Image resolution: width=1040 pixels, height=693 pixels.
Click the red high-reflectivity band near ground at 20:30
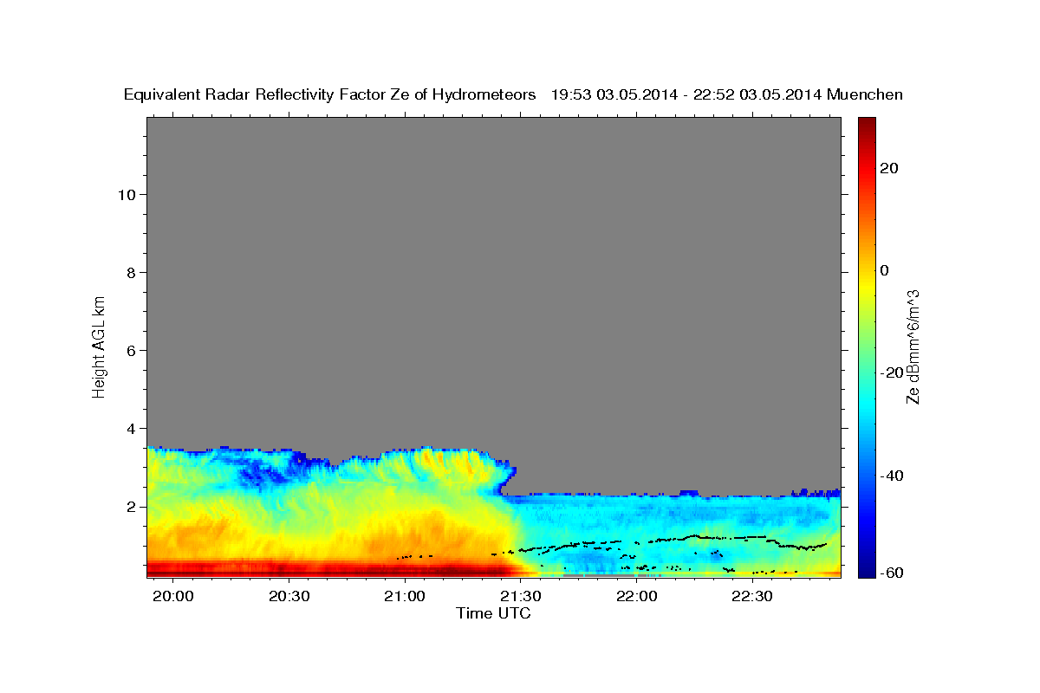click(289, 568)
